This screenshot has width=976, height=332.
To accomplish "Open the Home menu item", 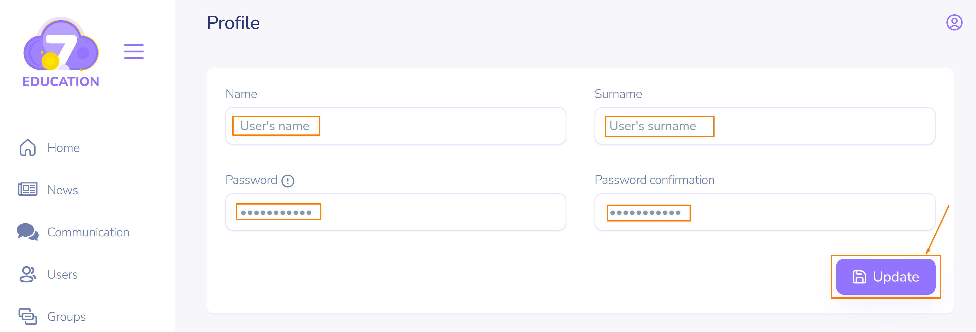I will (x=63, y=148).
